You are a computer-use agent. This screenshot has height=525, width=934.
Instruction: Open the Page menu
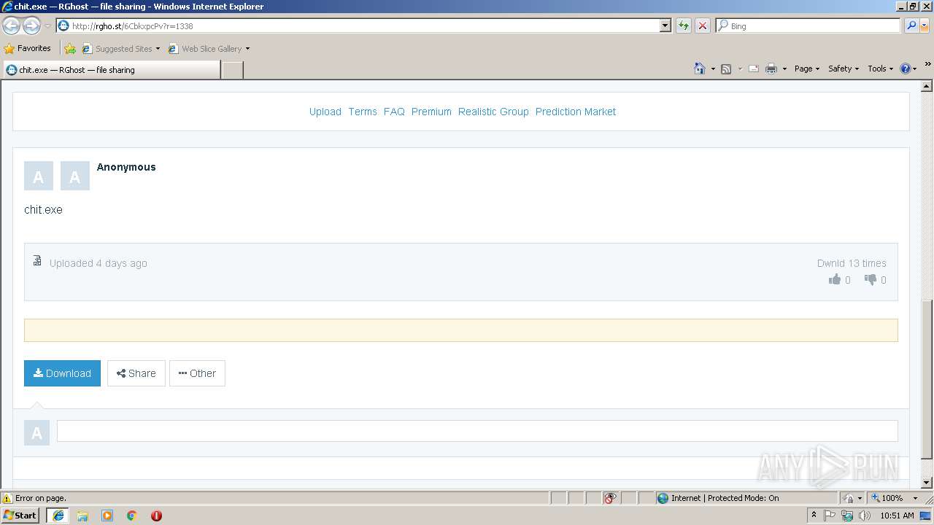(x=806, y=69)
